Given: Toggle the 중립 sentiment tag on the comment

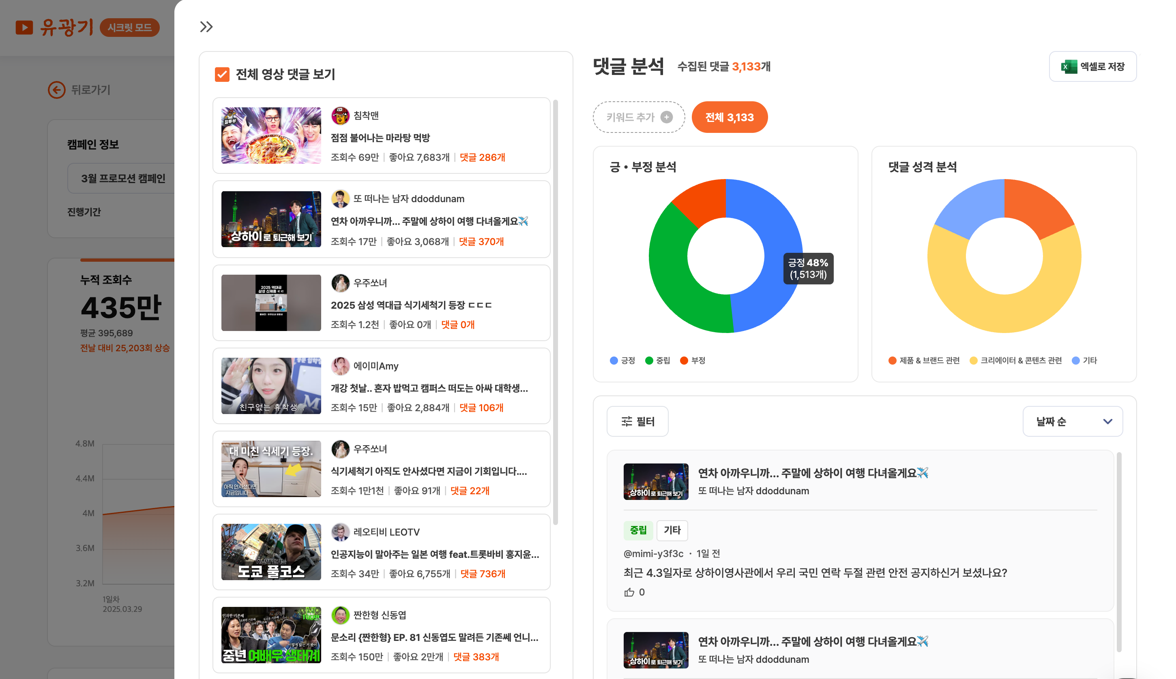Looking at the screenshot, I should (x=638, y=530).
